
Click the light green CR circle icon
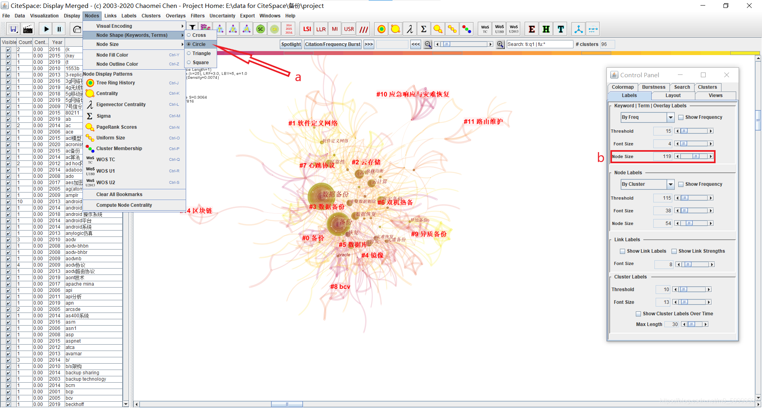(x=274, y=29)
